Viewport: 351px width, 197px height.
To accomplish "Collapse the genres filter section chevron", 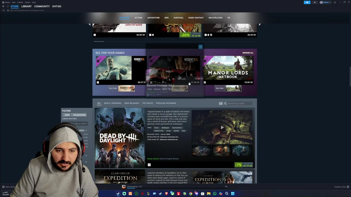I will pos(86,131).
